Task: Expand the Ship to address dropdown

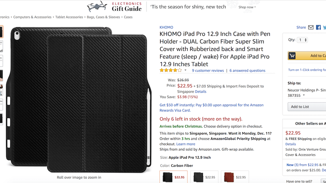Action: coord(304,95)
